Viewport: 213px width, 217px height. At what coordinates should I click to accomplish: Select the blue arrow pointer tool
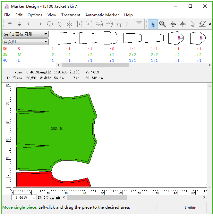pyautogui.click(x=153, y=24)
